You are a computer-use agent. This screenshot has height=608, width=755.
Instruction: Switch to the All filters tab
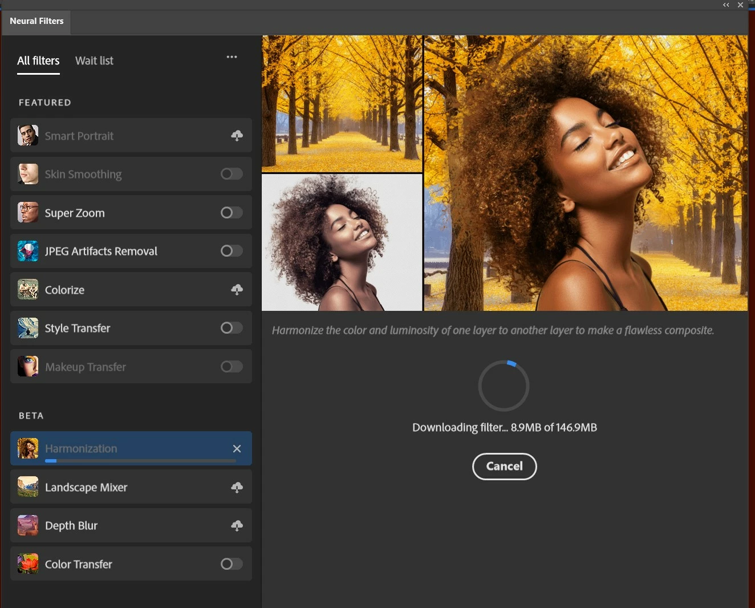[38, 61]
